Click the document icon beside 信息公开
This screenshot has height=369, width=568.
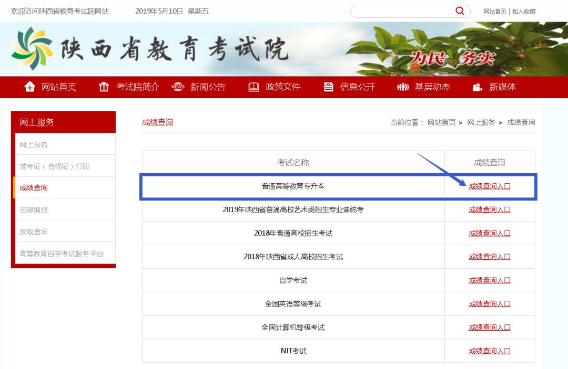pyautogui.click(x=329, y=87)
